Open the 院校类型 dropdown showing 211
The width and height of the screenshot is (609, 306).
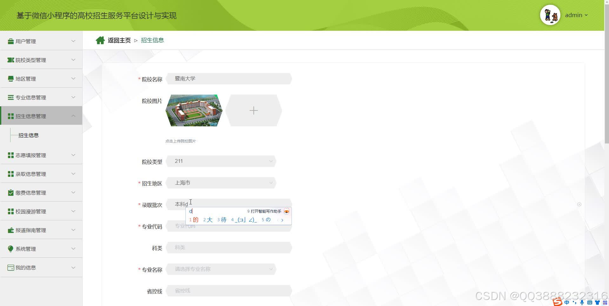click(221, 161)
